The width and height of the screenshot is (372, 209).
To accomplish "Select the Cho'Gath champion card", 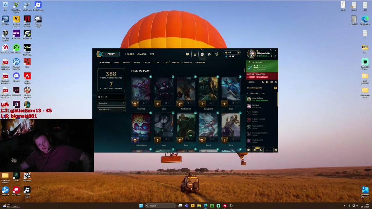I will point(141,93).
